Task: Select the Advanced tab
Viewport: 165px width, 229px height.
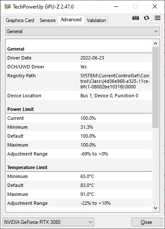Action: pos(71,20)
